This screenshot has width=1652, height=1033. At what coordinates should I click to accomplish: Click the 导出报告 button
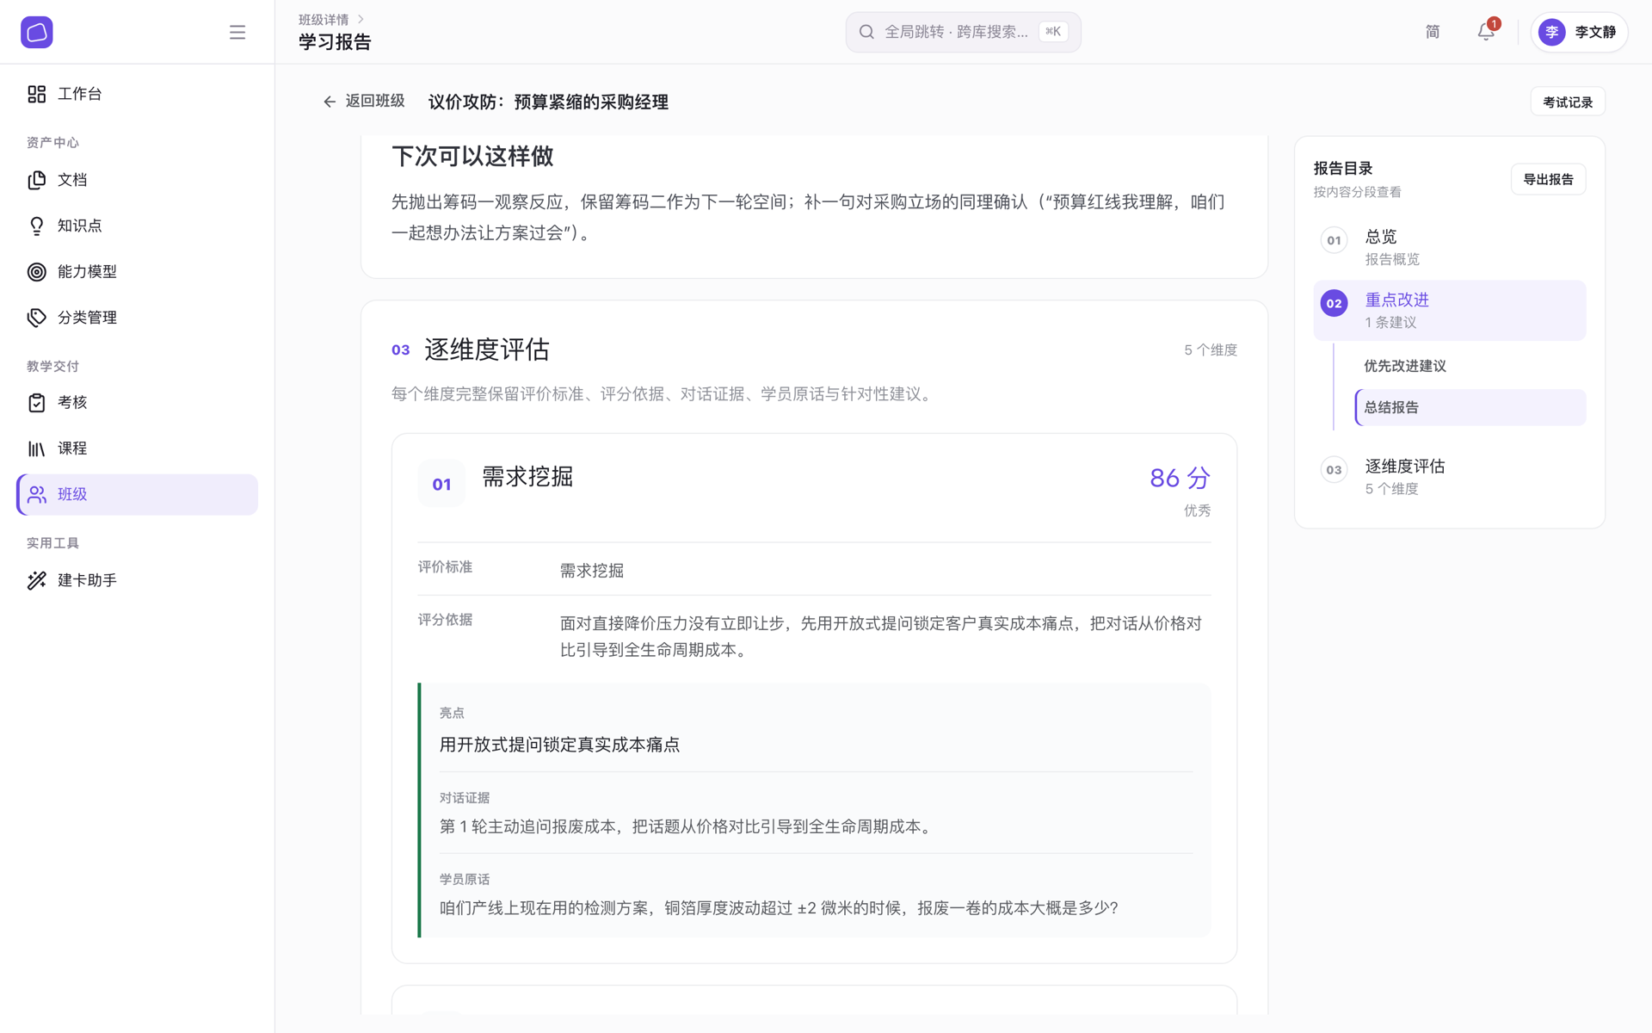[1548, 179]
